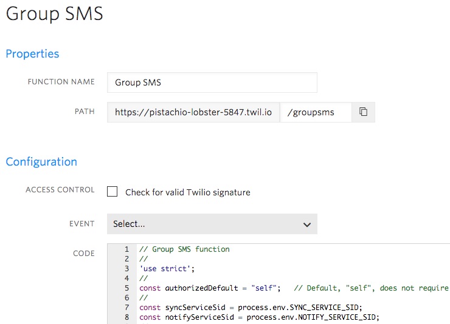The image size is (450, 324).
Task: Click the Event dropdown chevron arrow
Action: (x=307, y=224)
